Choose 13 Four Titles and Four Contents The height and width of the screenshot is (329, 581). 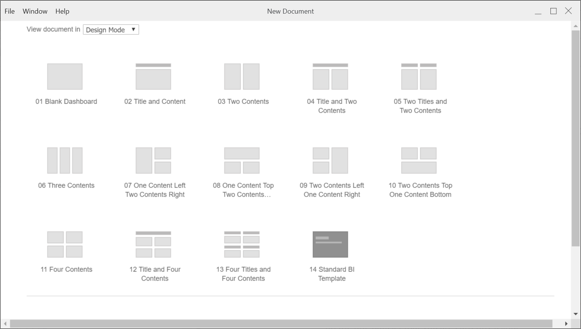[x=242, y=245]
